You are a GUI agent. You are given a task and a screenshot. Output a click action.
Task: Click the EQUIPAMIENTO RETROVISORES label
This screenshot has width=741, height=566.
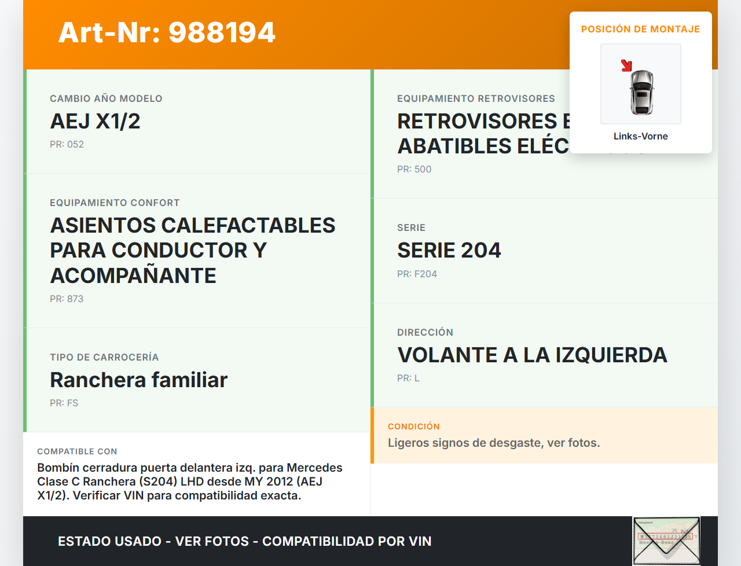click(476, 98)
